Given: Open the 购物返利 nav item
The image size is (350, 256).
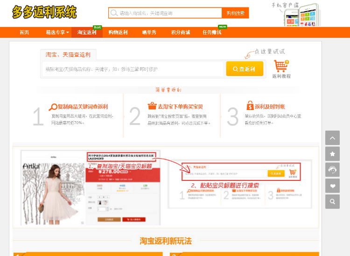Looking at the screenshot, I should (118, 32).
